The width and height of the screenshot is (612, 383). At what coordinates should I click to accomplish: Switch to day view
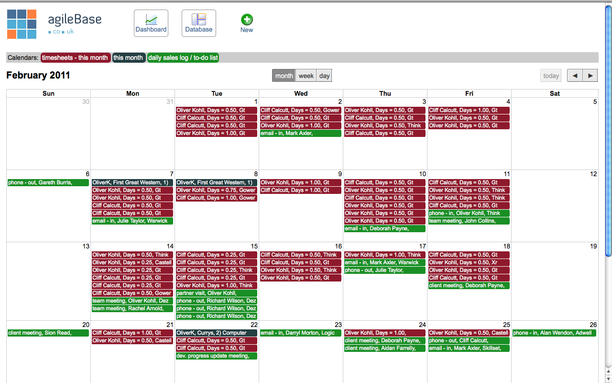point(324,76)
